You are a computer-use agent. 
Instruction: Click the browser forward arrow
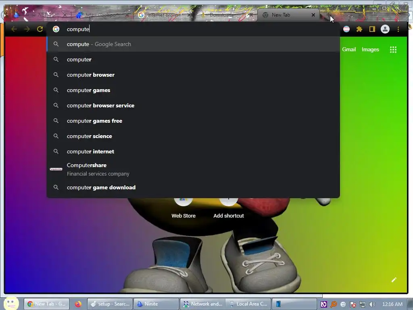point(27,29)
